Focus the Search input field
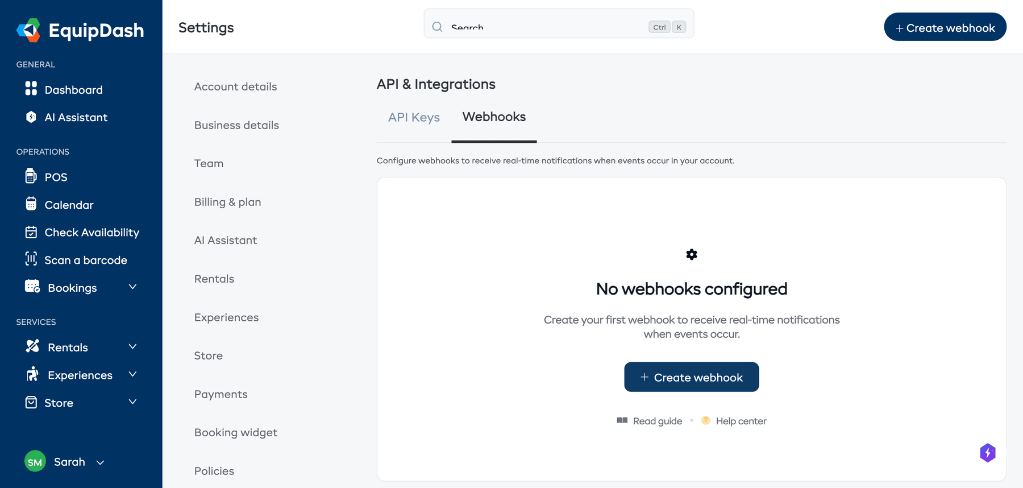This screenshot has width=1023, height=488. pos(559,24)
